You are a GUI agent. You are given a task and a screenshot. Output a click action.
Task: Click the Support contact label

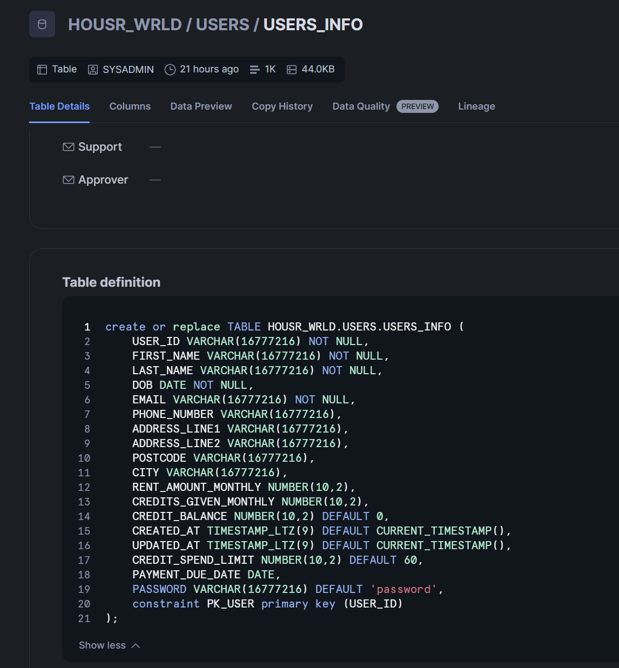(x=100, y=147)
